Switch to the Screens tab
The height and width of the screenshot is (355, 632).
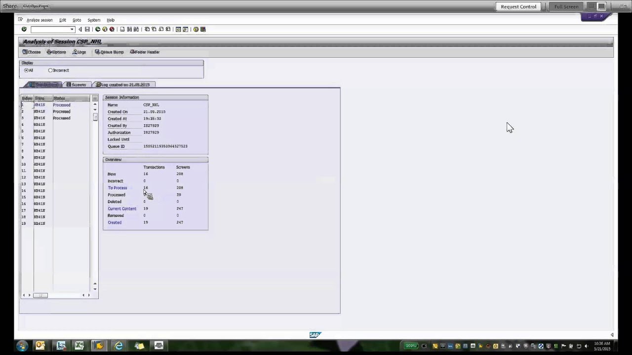pos(76,85)
